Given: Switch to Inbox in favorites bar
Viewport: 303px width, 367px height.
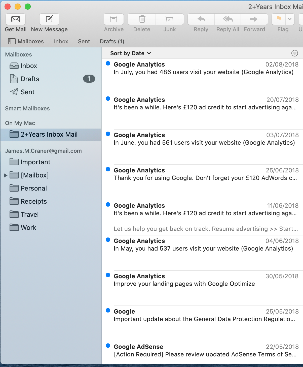Looking at the screenshot, I should pyautogui.click(x=61, y=41).
